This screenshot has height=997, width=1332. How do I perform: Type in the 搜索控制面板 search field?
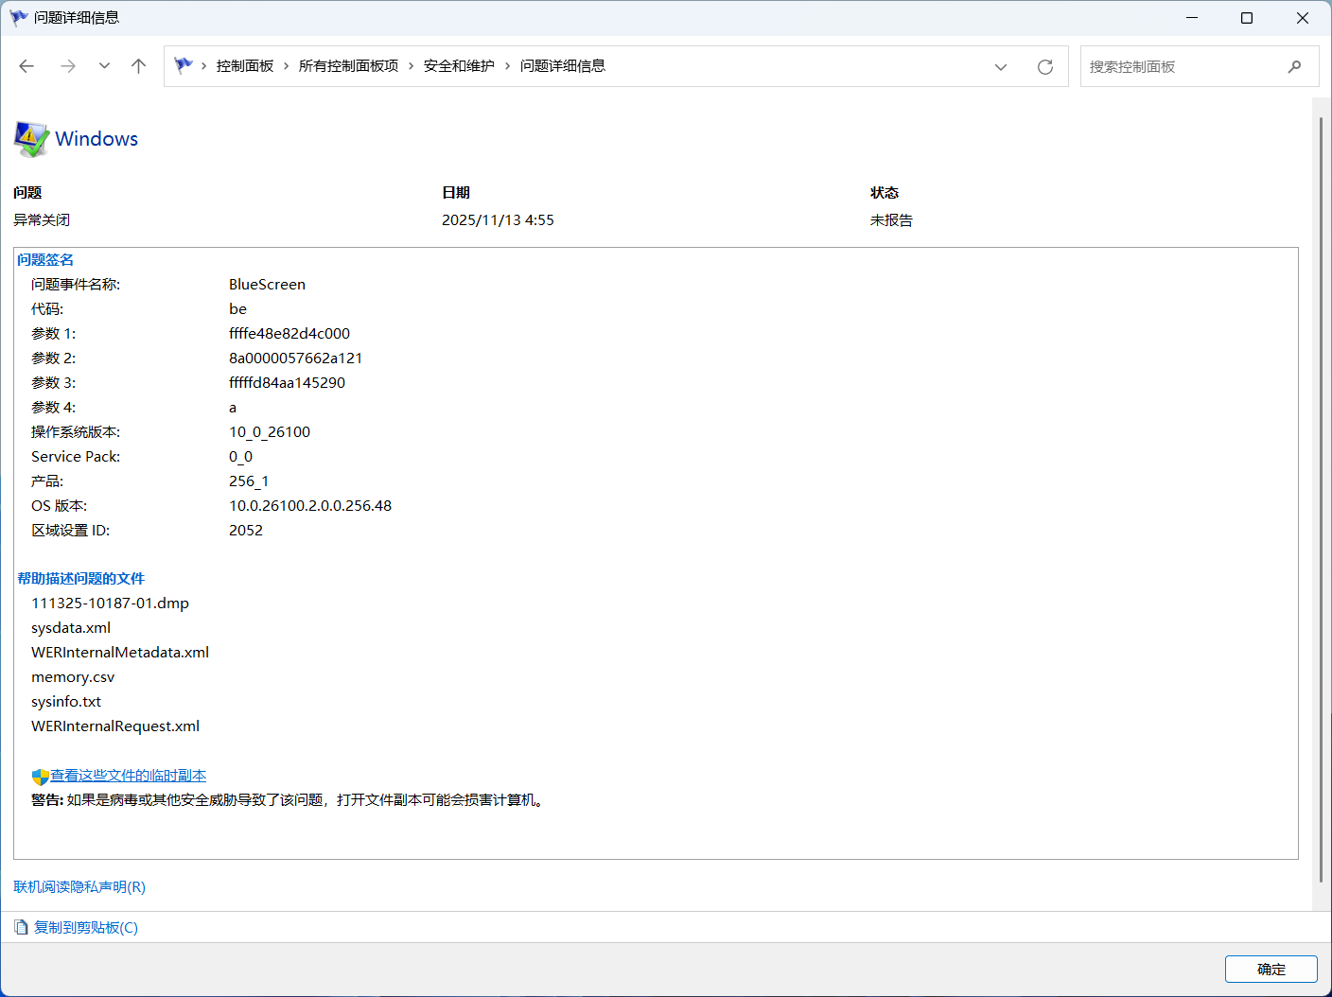1183,67
